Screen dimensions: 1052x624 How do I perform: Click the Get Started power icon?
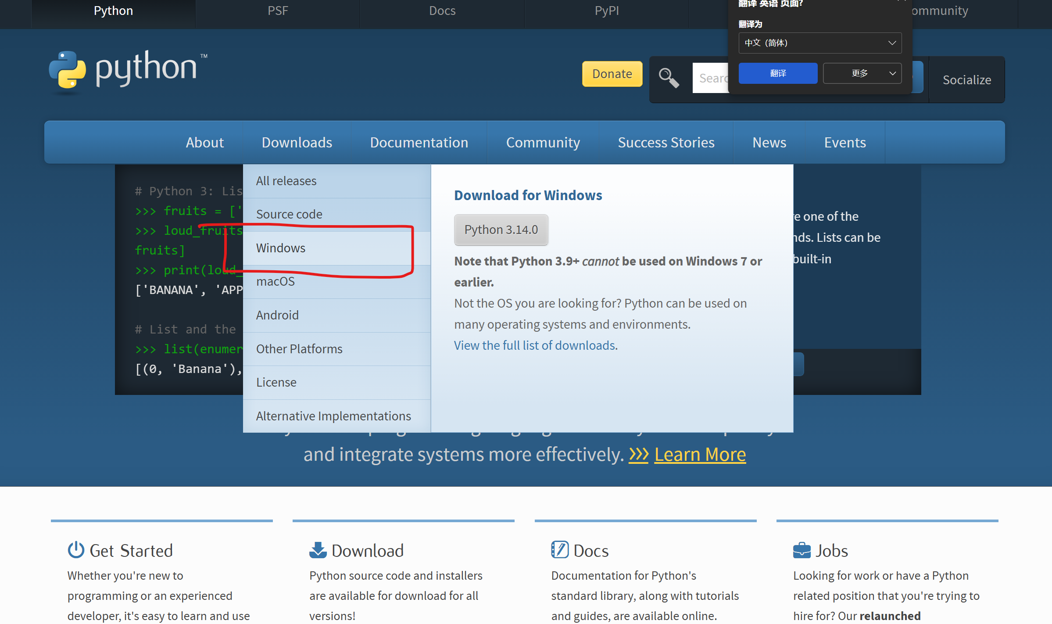click(x=76, y=550)
